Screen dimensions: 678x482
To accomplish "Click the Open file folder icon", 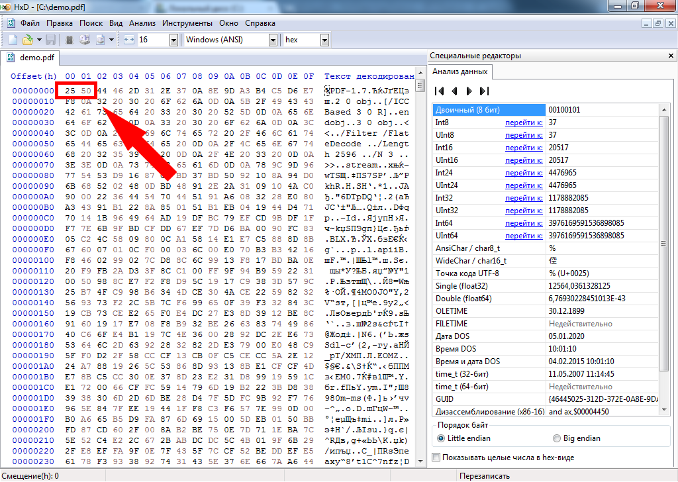I will tap(28, 40).
